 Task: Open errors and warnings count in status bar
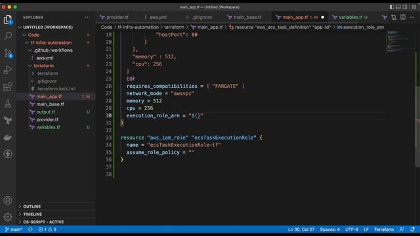47,229
